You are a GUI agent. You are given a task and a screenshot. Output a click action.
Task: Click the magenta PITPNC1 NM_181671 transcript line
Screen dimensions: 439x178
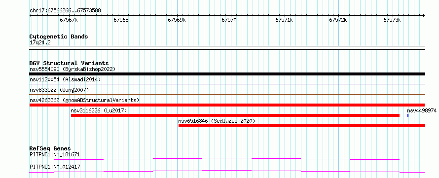(227, 159)
